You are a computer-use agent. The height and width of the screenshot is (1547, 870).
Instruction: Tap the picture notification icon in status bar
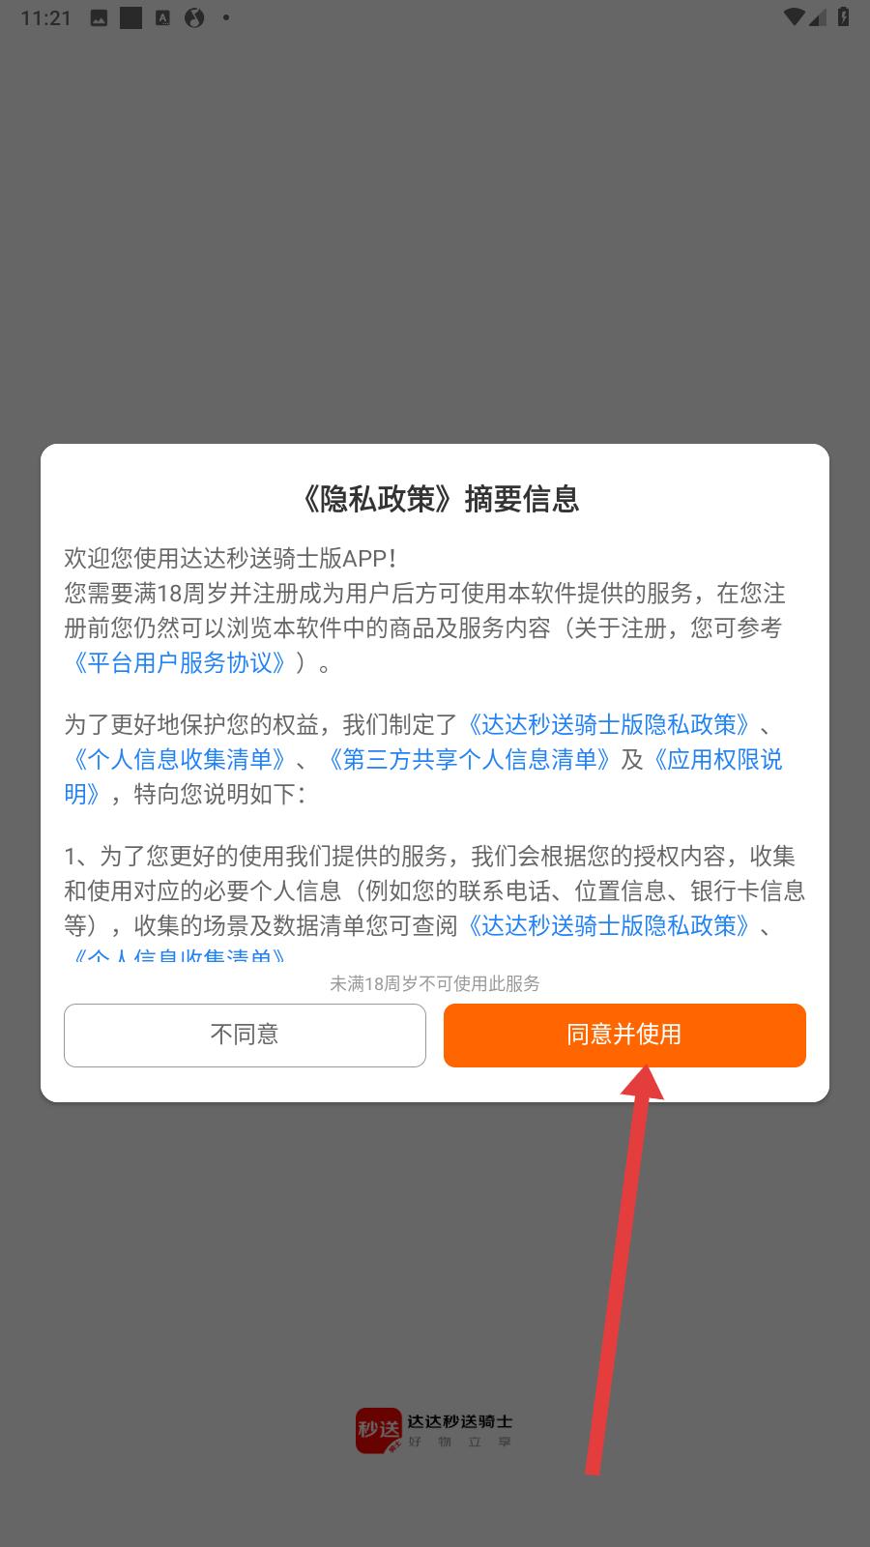(x=99, y=17)
